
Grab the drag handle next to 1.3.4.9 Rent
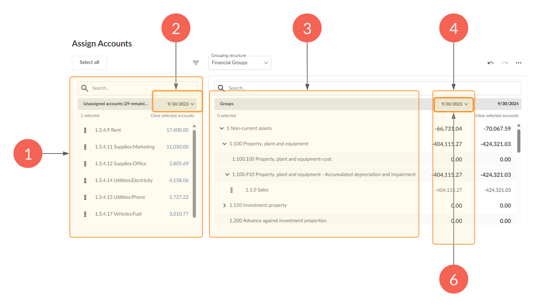85,130
